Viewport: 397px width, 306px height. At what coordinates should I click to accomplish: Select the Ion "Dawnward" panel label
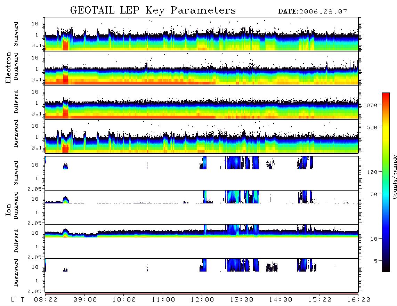[16, 273]
